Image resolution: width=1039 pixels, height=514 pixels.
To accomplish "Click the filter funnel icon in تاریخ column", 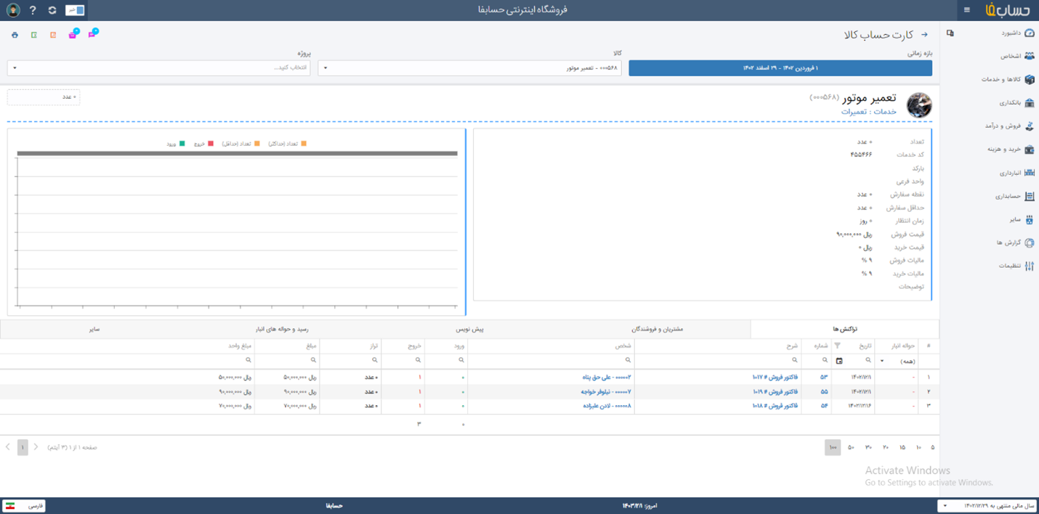I will pyautogui.click(x=837, y=346).
